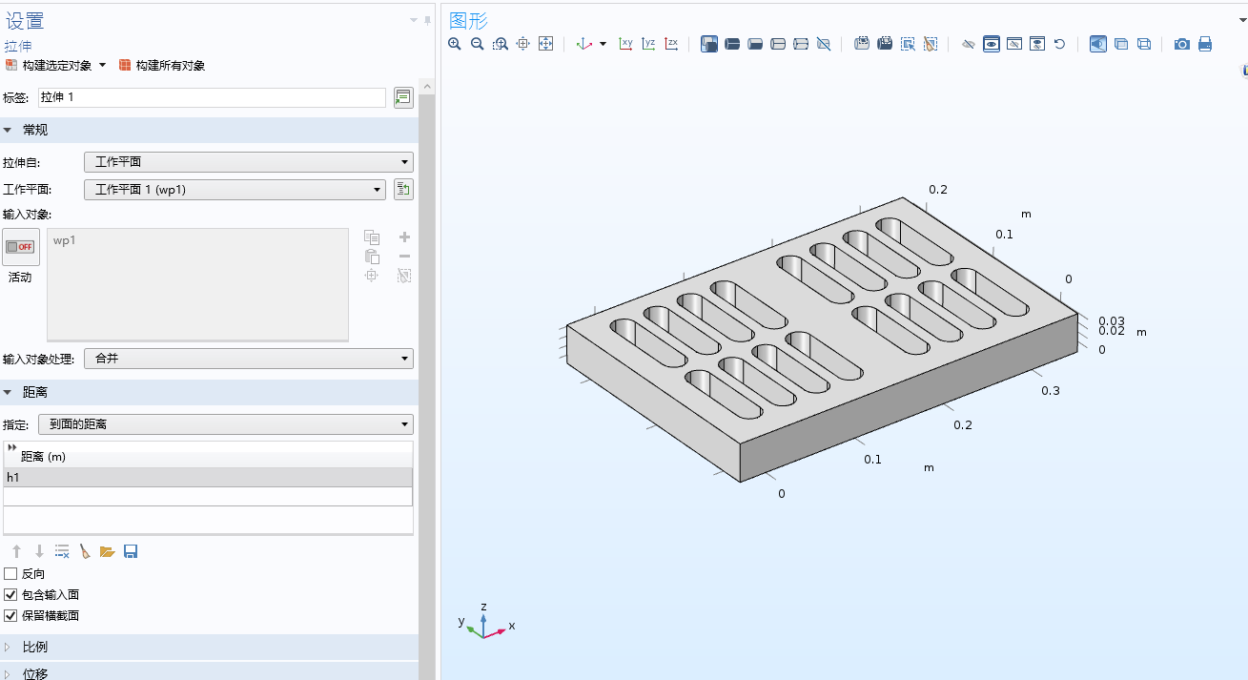
Task: Toggle the 活动 selection OFF switch
Action: pos(21,247)
